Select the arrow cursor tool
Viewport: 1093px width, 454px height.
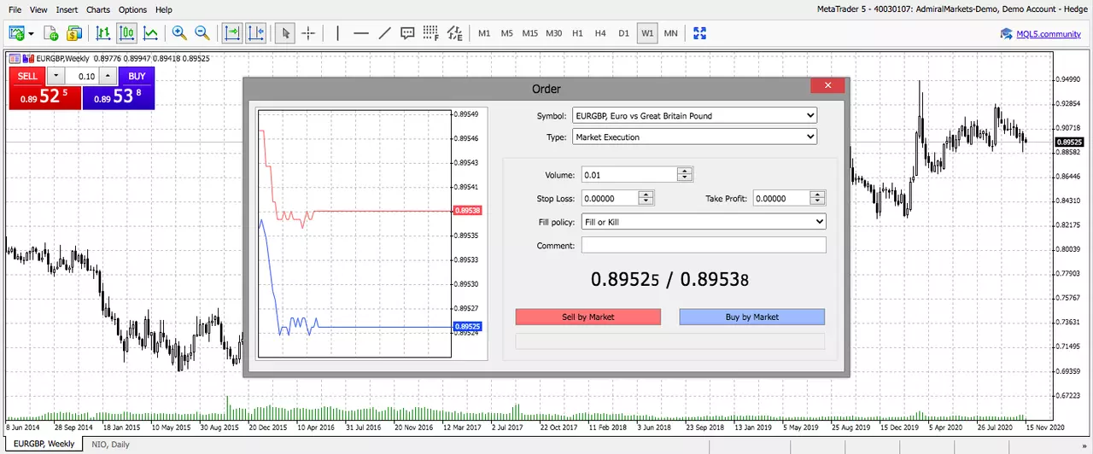[x=286, y=33]
